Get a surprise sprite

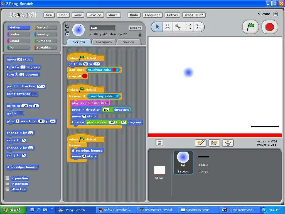tap(228, 143)
